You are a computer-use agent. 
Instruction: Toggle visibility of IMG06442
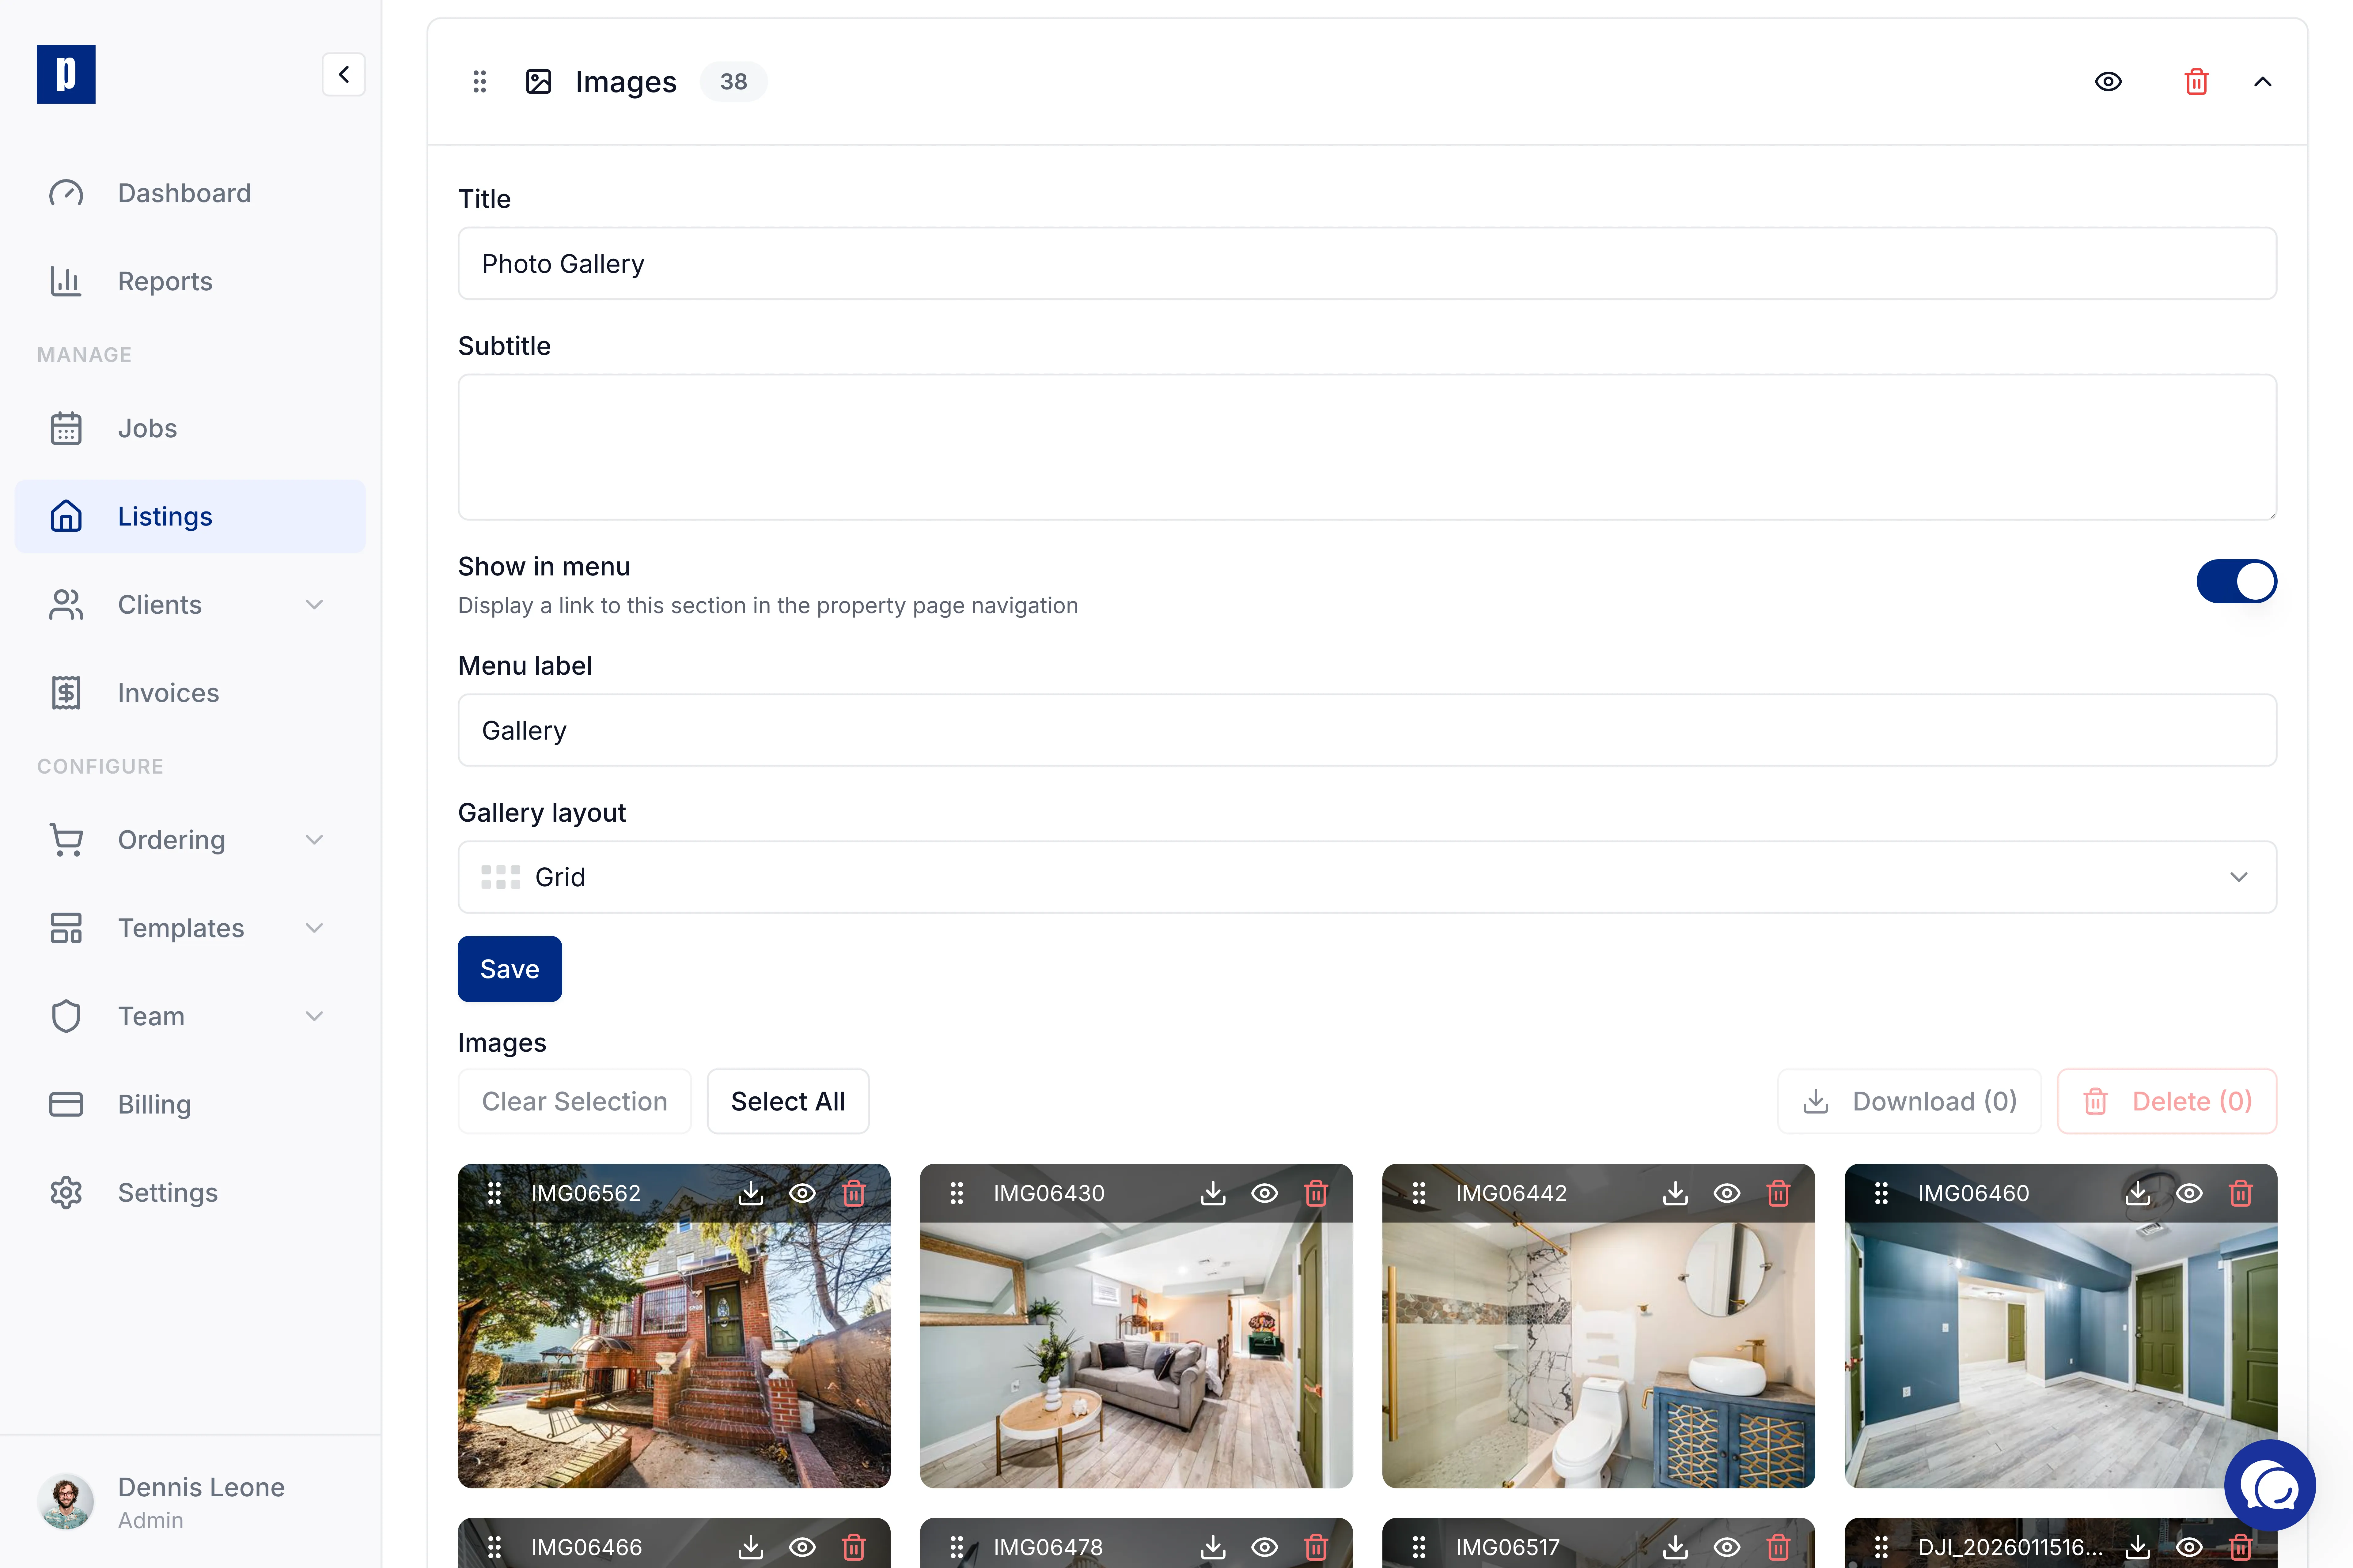(1727, 1193)
